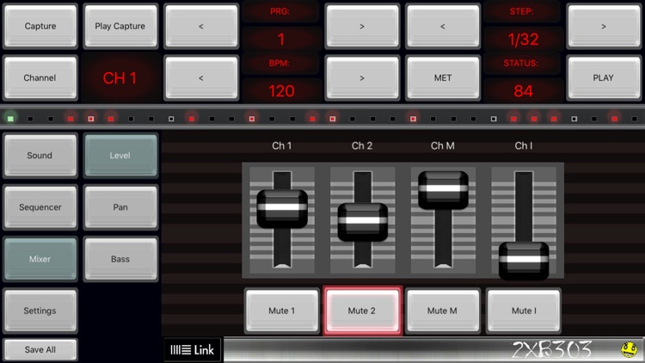Click Save All
Image resolution: width=645 pixels, height=363 pixels.
point(40,349)
